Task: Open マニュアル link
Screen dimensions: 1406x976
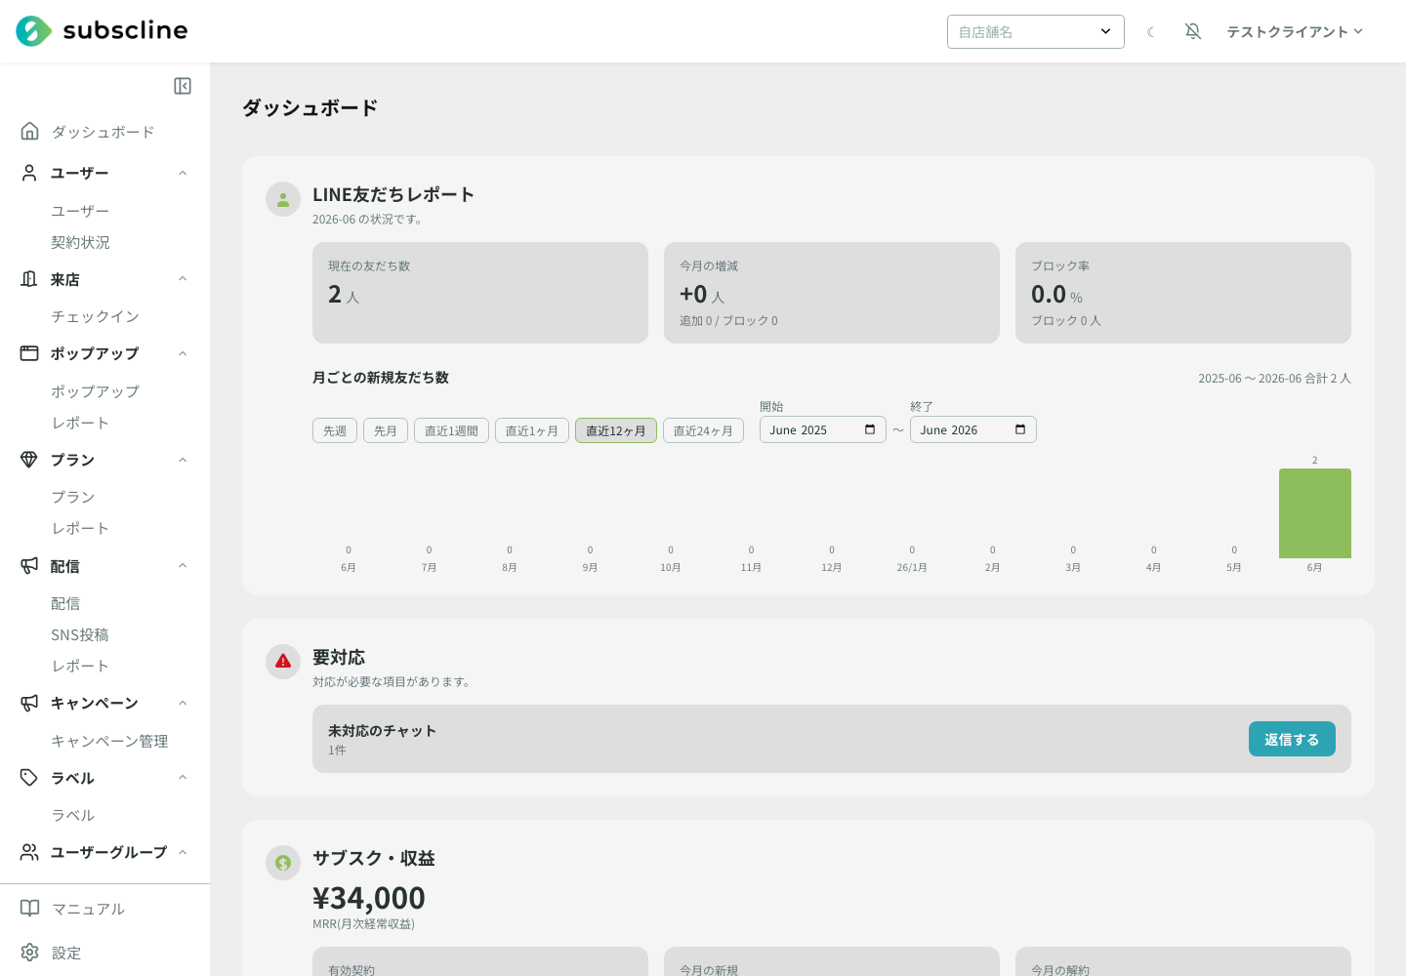Action: [88, 909]
